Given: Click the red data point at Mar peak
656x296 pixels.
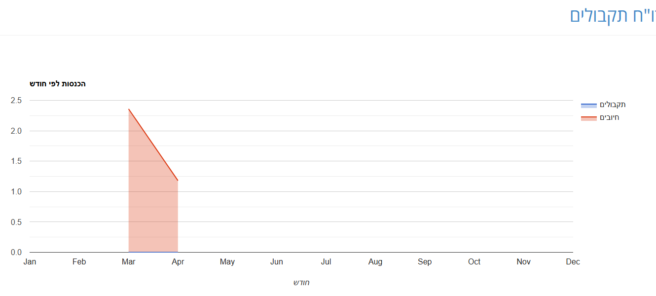Looking at the screenshot, I should (129, 109).
